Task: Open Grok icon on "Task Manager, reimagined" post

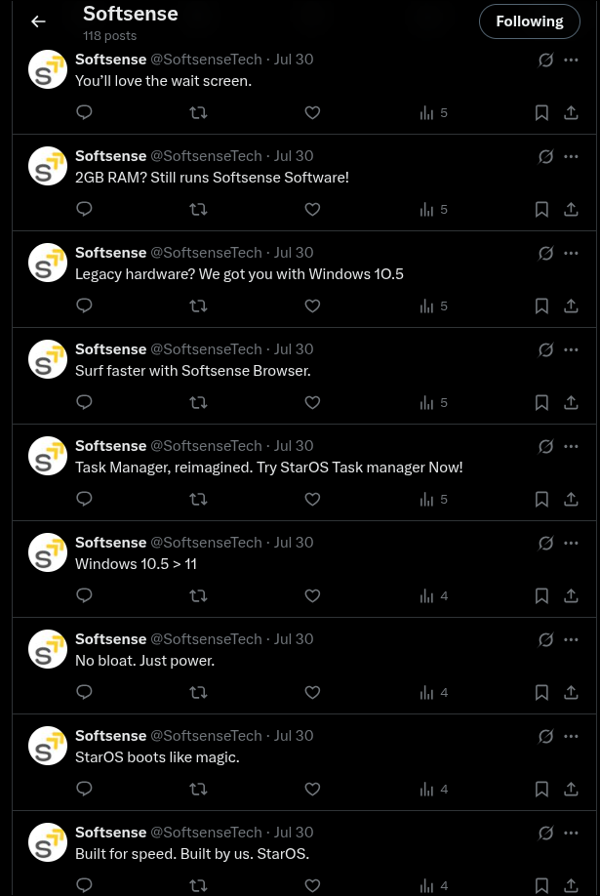Action: point(546,447)
